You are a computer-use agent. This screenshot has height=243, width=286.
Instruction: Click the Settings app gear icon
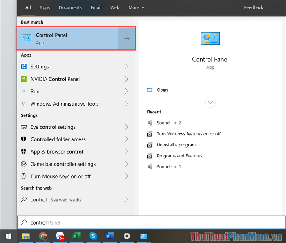click(x=24, y=66)
